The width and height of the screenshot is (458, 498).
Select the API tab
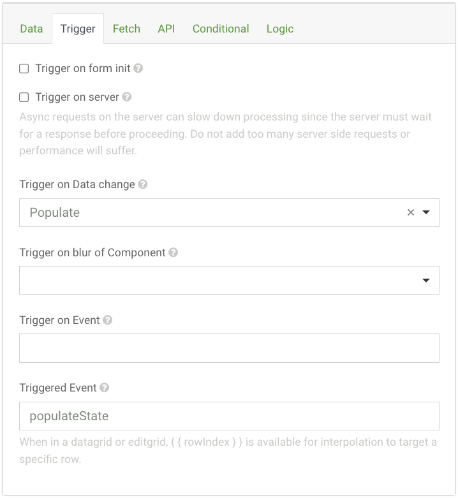(x=166, y=29)
